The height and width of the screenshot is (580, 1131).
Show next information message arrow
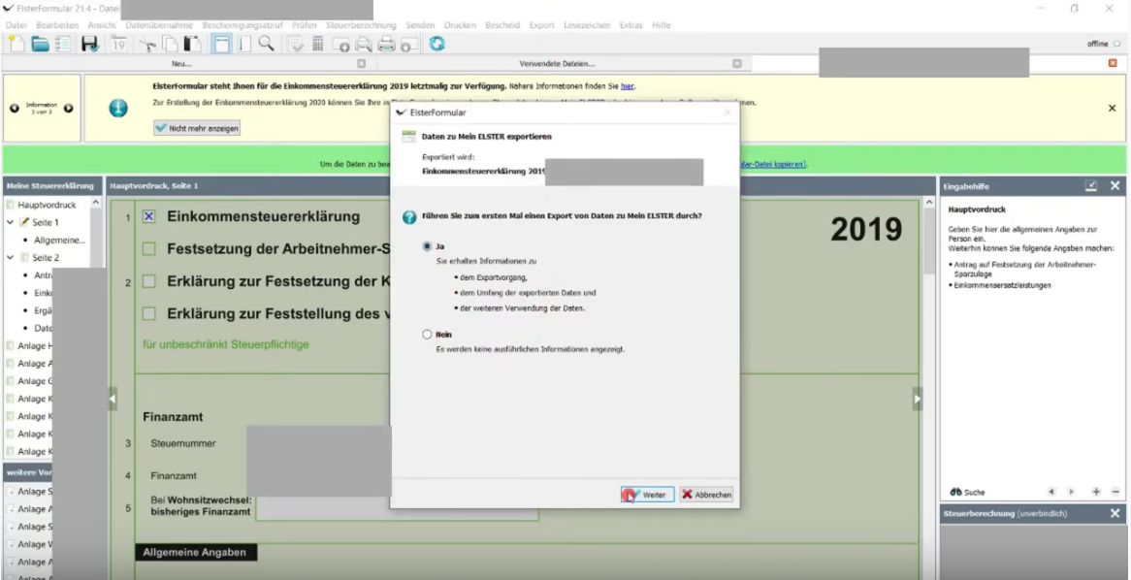69,109
